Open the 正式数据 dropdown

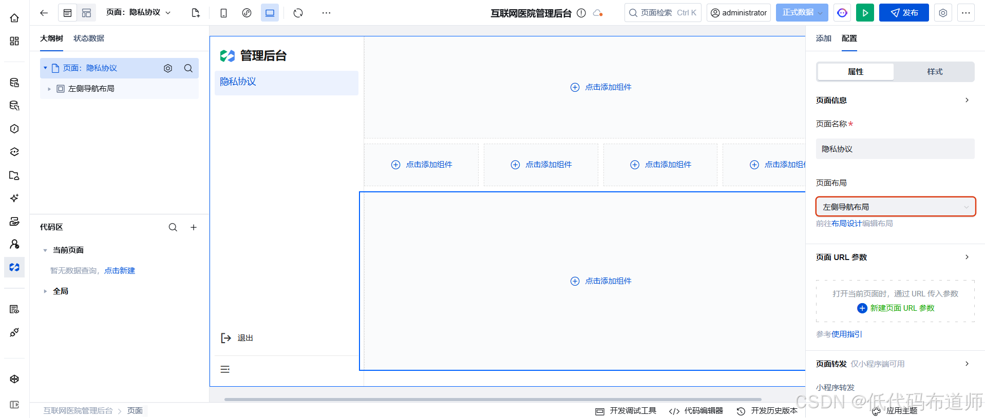click(x=802, y=13)
